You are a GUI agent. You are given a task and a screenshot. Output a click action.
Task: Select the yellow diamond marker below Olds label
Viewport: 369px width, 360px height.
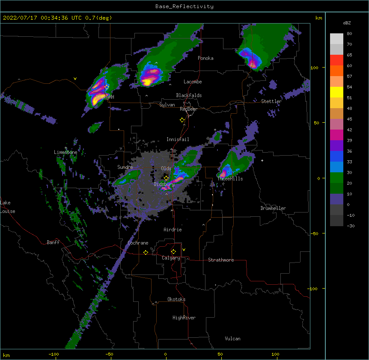pyautogui.click(x=166, y=178)
